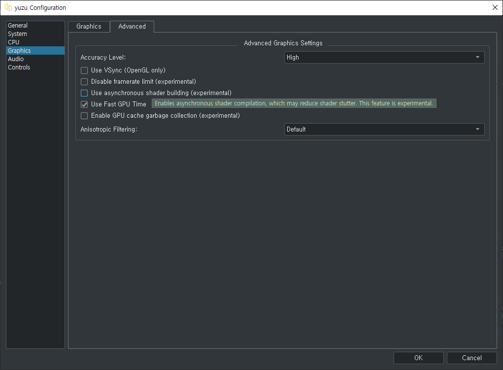Viewport: 503px width, 370px height.
Task: Toggle Disable framerate limit checkbox
Action: 84,81
